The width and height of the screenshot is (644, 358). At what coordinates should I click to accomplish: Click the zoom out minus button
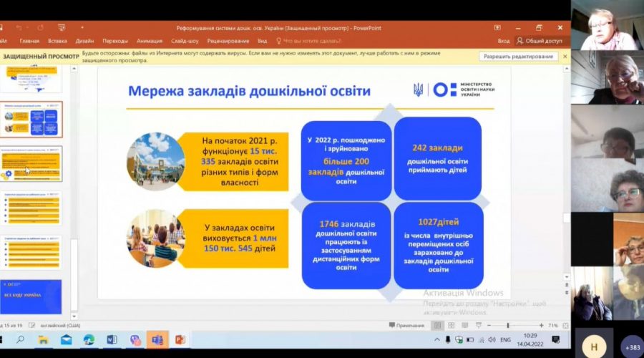coord(489,326)
